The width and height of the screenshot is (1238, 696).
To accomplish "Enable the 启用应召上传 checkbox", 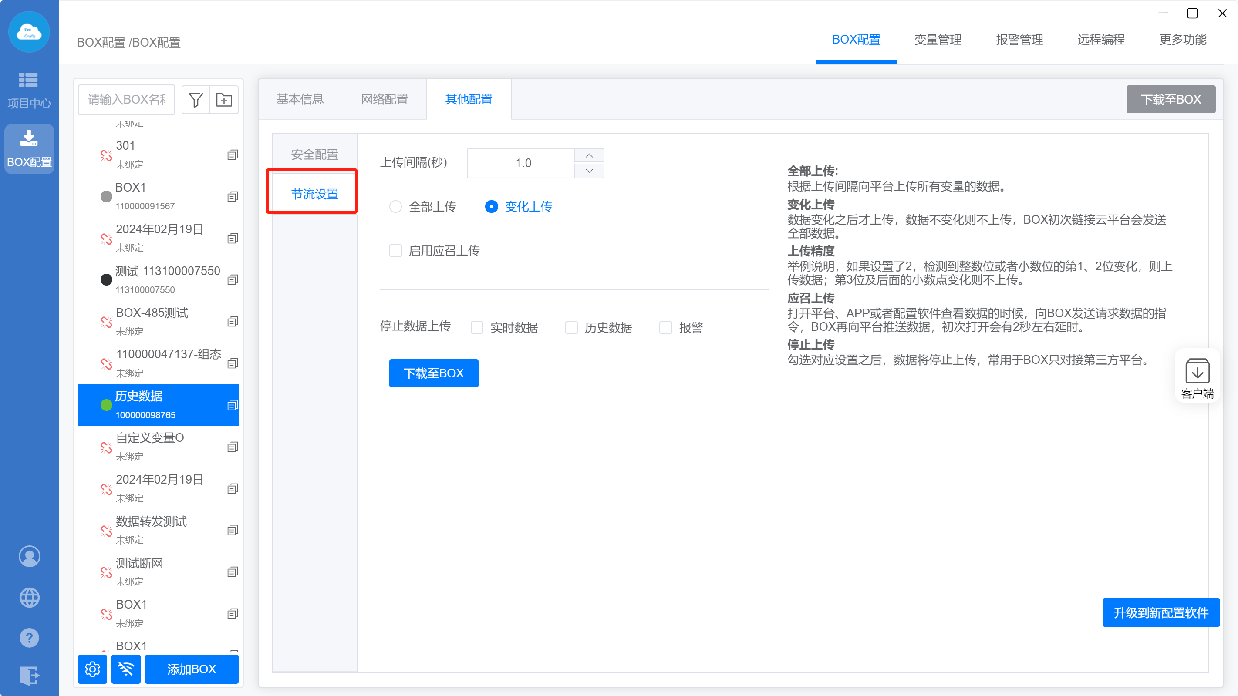I will (395, 251).
